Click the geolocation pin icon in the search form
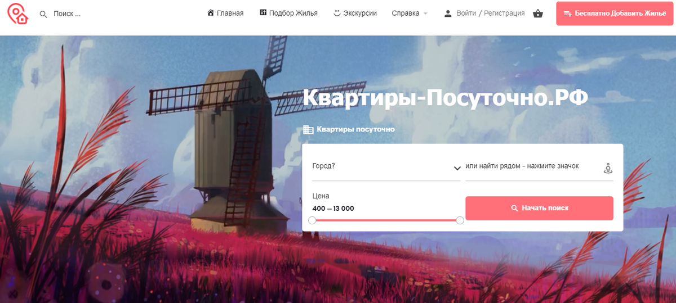This screenshot has height=303, width=676. click(x=608, y=168)
